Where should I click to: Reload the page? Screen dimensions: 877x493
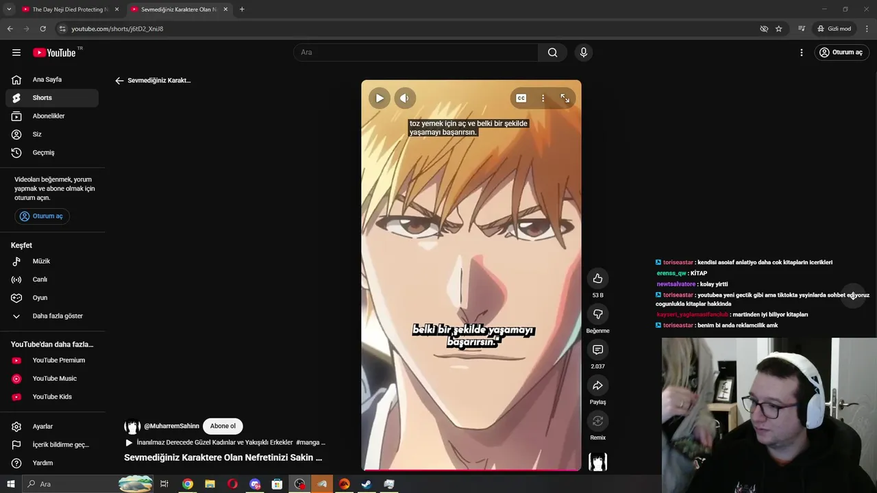[42, 29]
